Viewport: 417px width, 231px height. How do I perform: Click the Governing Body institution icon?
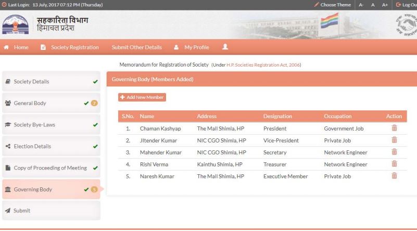8,189
